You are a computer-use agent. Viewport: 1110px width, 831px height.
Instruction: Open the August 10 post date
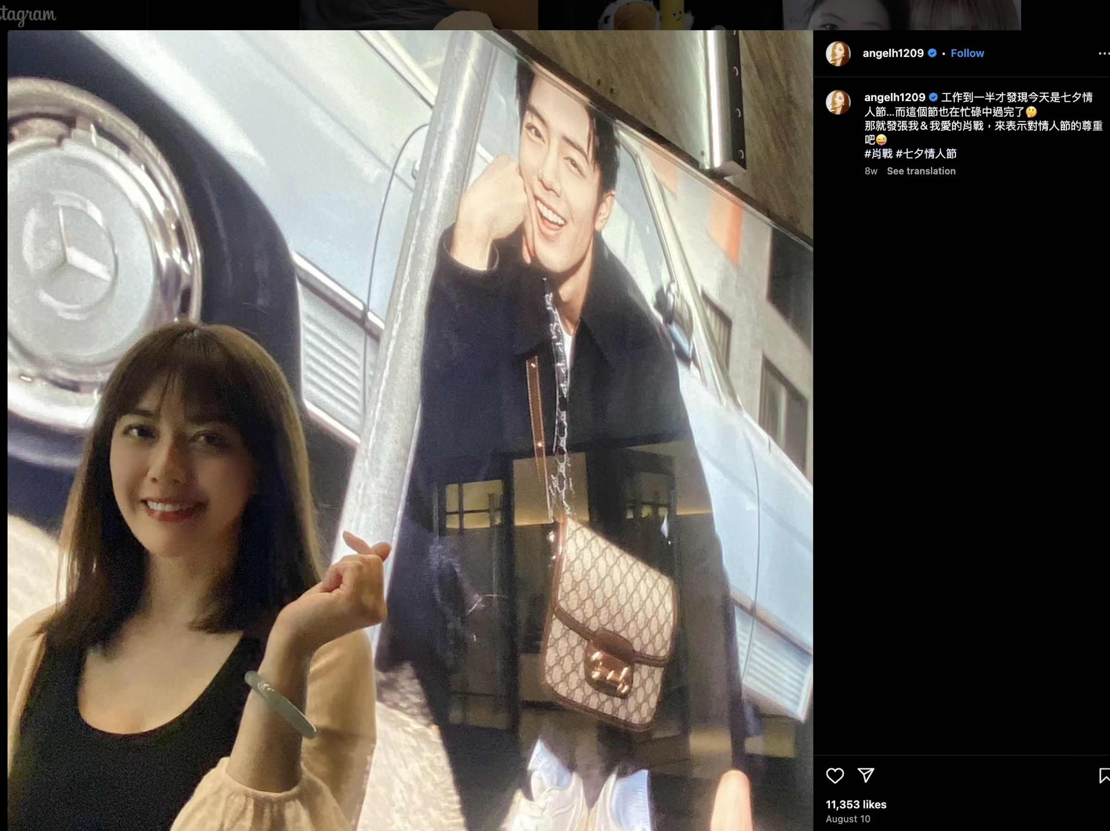point(848,819)
